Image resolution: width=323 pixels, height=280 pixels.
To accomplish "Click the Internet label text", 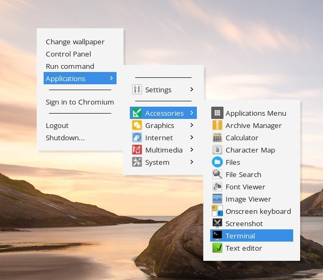I will (x=159, y=138).
